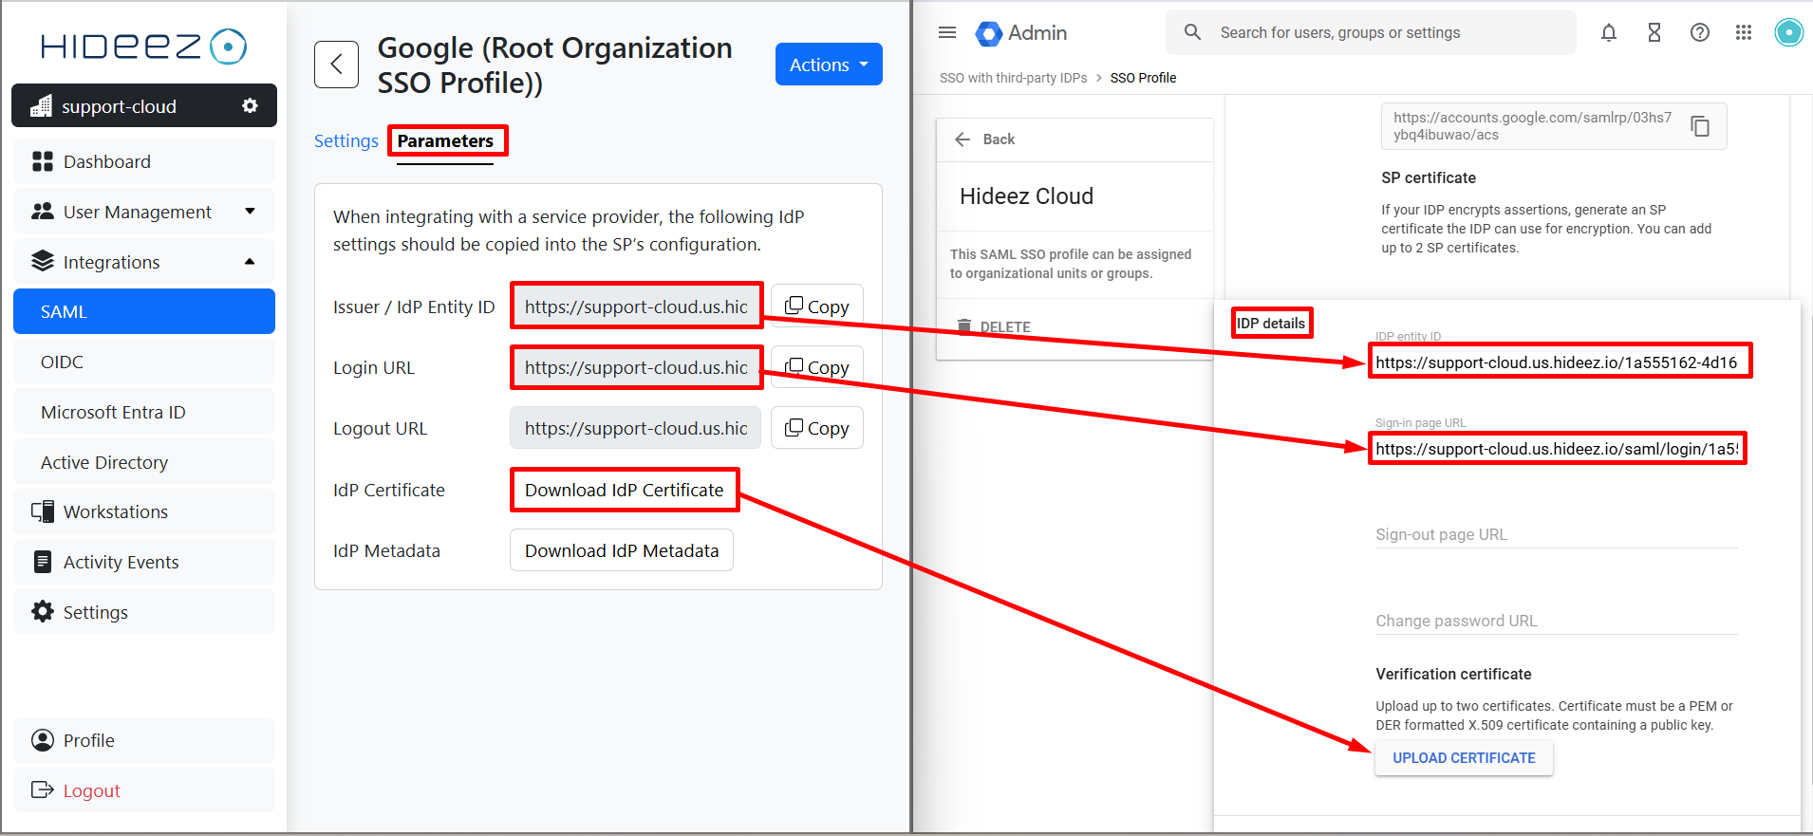Screen dimensions: 1813x836
Task: Click the hourglass tasks icon
Action: (x=1654, y=33)
